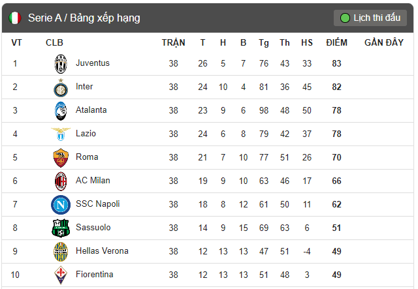
Task: Click the green dot beside Lịch thi đấu
Action: 345,18
